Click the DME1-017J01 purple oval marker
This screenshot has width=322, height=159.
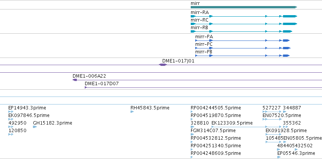coord(163,65)
